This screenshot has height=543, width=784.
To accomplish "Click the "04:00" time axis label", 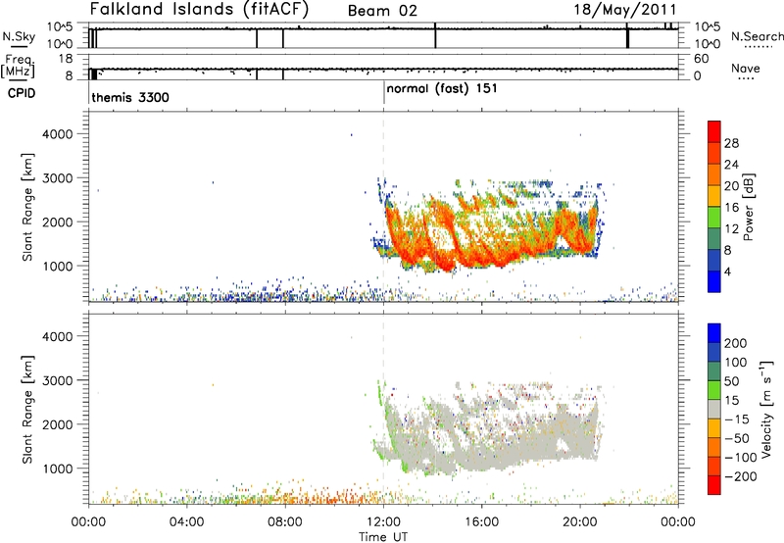I will [x=186, y=522].
